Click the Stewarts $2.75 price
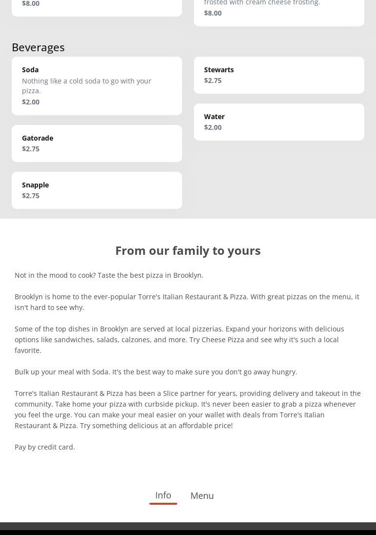376x535 pixels. tap(213, 81)
